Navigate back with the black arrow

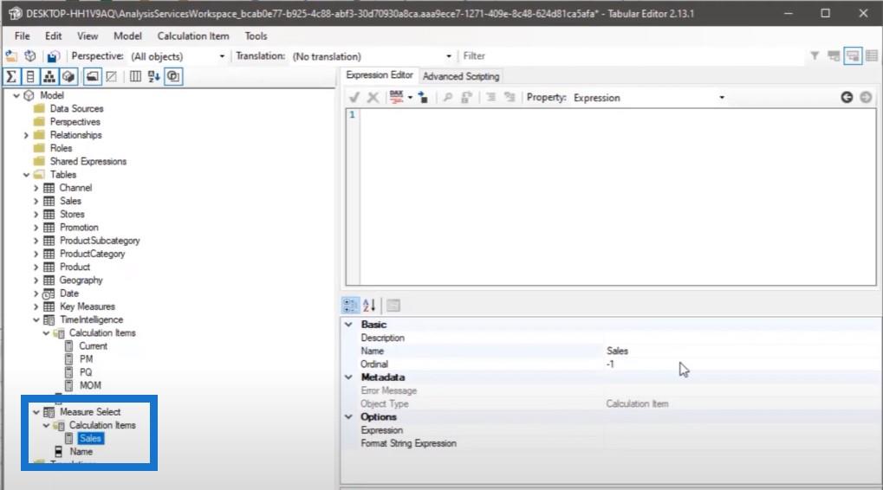click(x=847, y=97)
